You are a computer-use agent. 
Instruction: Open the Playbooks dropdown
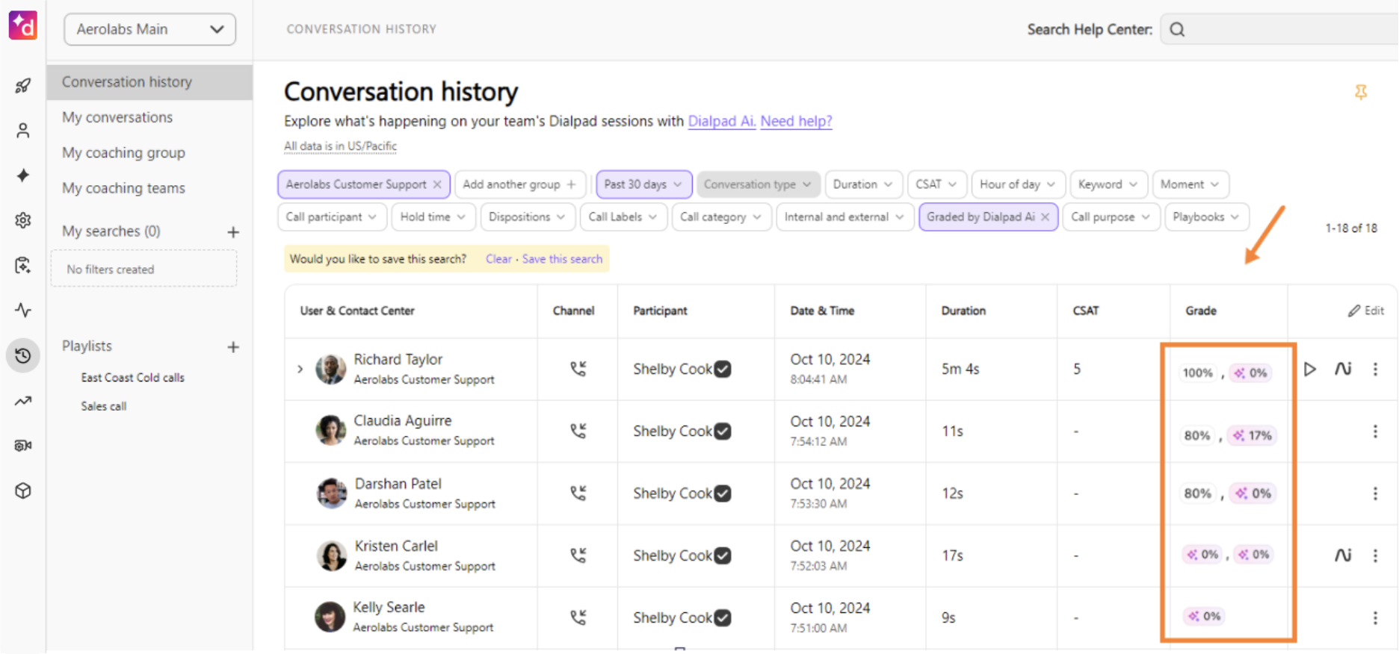pyautogui.click(x=1206, y=217)
